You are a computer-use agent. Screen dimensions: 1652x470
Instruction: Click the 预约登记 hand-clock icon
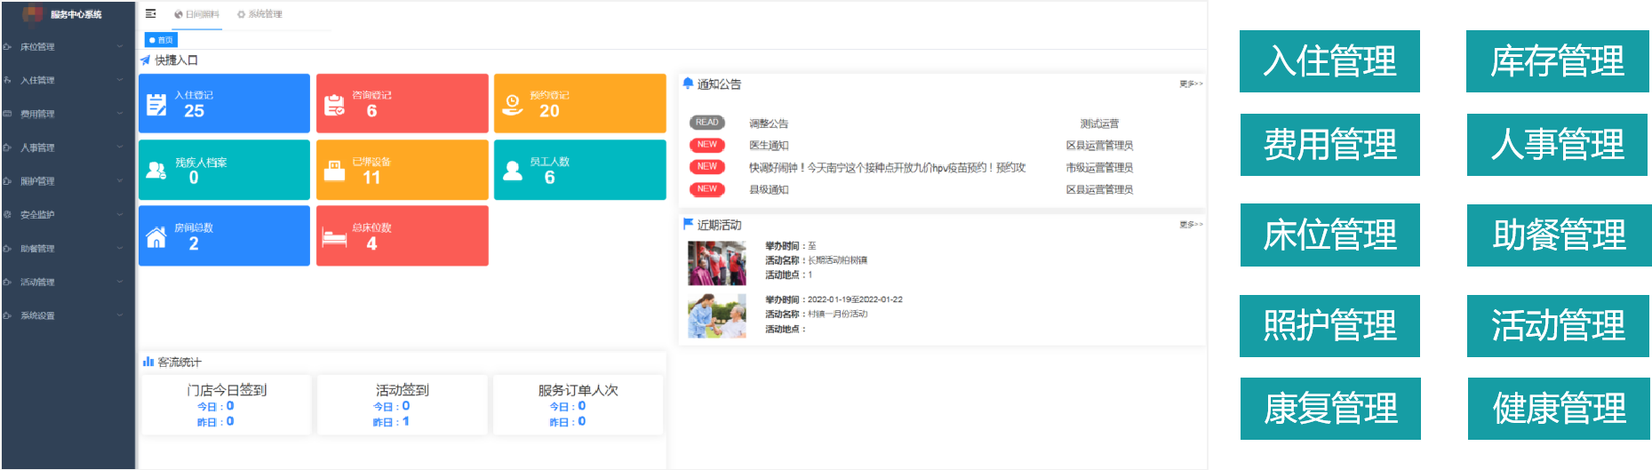[x=513, y=105]
